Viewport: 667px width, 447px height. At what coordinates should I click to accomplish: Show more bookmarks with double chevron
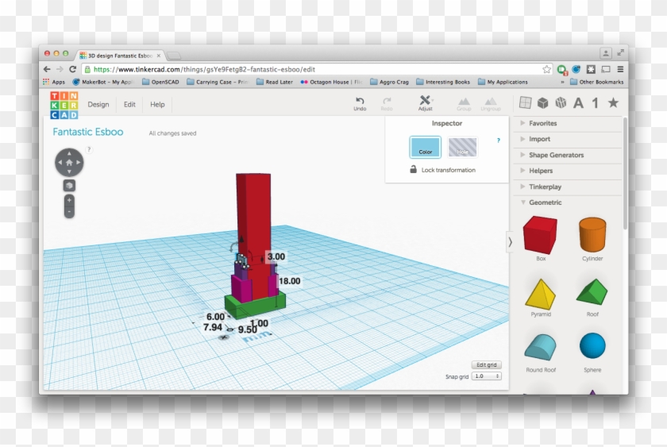[562, 82]
